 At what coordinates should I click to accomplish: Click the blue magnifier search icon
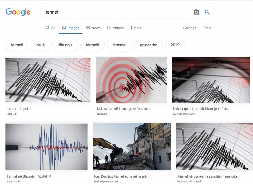click(x=207, y=12)
